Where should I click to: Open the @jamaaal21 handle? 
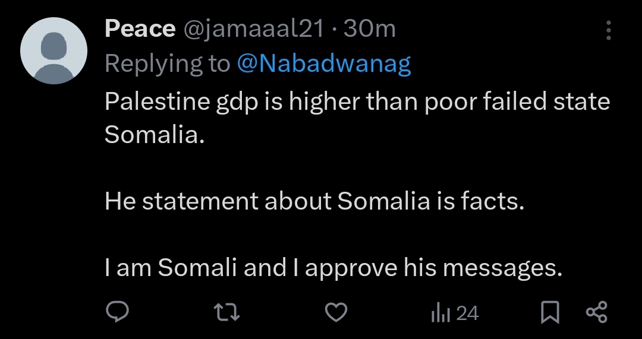tap(252, 28)
